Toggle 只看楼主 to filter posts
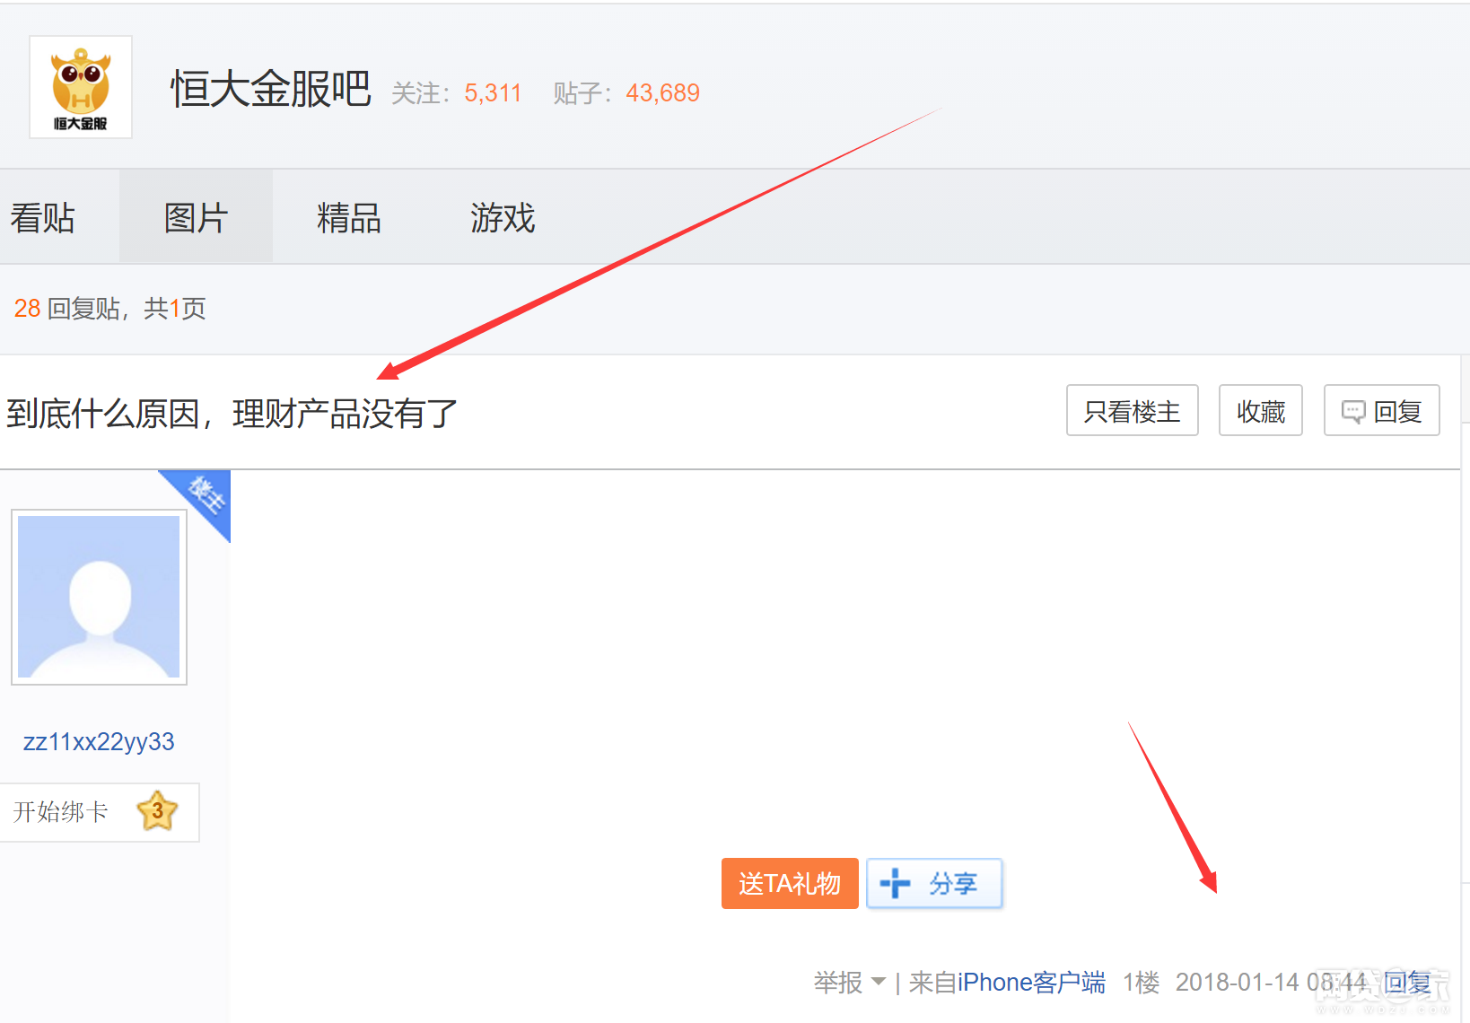The width and height of the screenshot is (1470, 1023). tap(1132, 411)
